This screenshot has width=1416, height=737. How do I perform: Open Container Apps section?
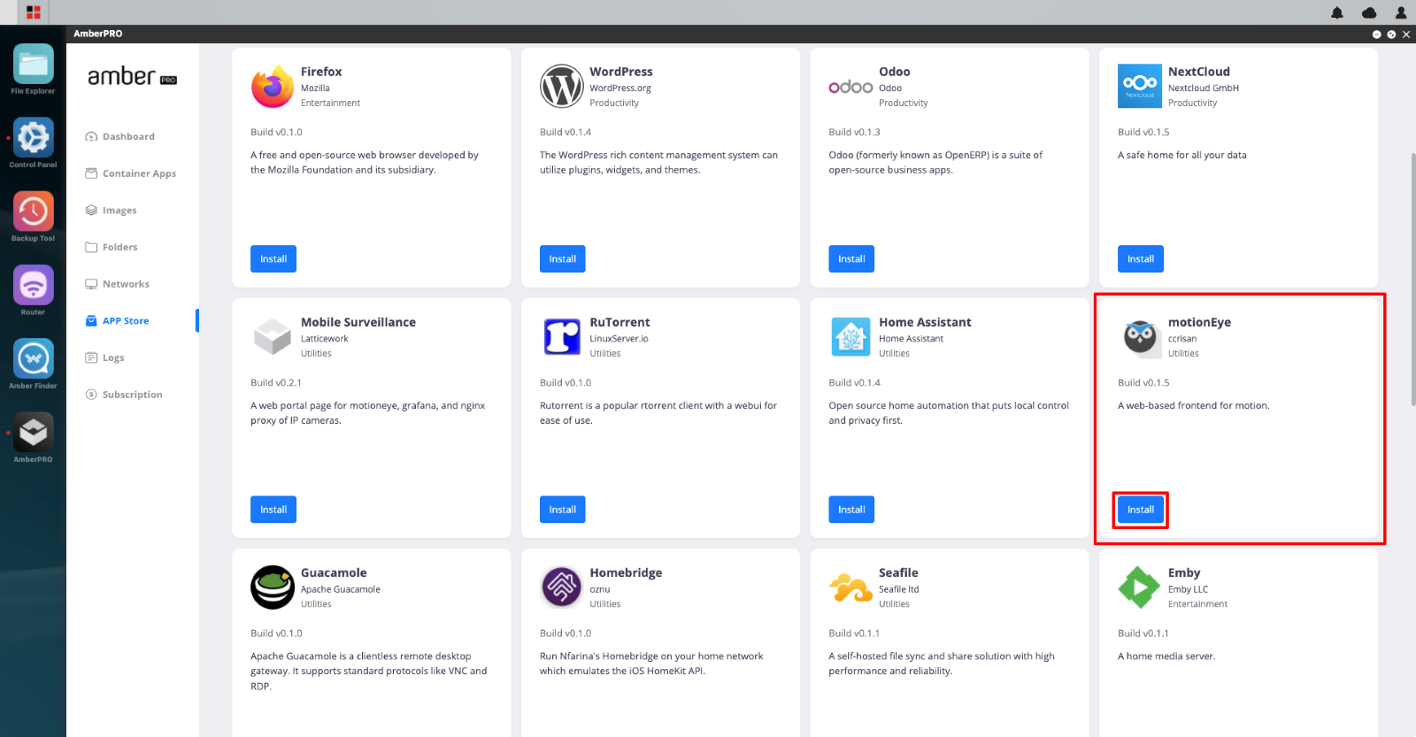pyautogui.click(x=138, y=173)
